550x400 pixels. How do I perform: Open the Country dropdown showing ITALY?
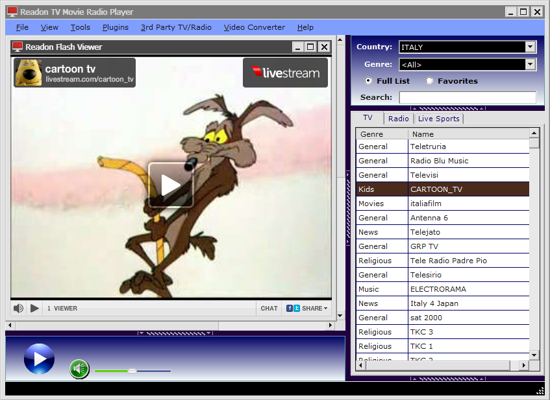468,47
